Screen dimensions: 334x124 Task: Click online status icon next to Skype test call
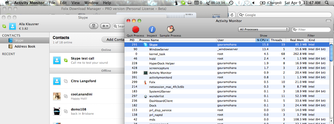tap(66, 60)
